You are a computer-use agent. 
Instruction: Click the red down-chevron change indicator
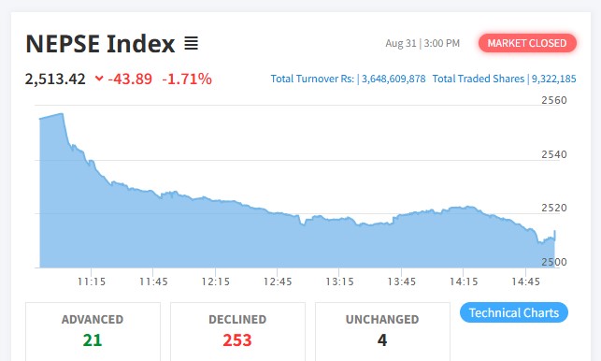tap(99, 79)
